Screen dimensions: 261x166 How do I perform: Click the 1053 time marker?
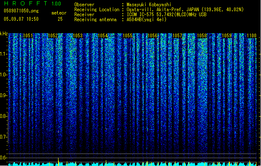(x=78, y=36)
